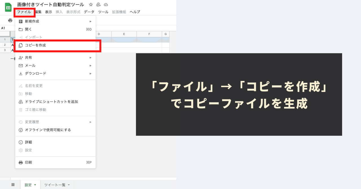
Task: Expand the 変更履歴 submenu arrow
Action: (91, 122)
